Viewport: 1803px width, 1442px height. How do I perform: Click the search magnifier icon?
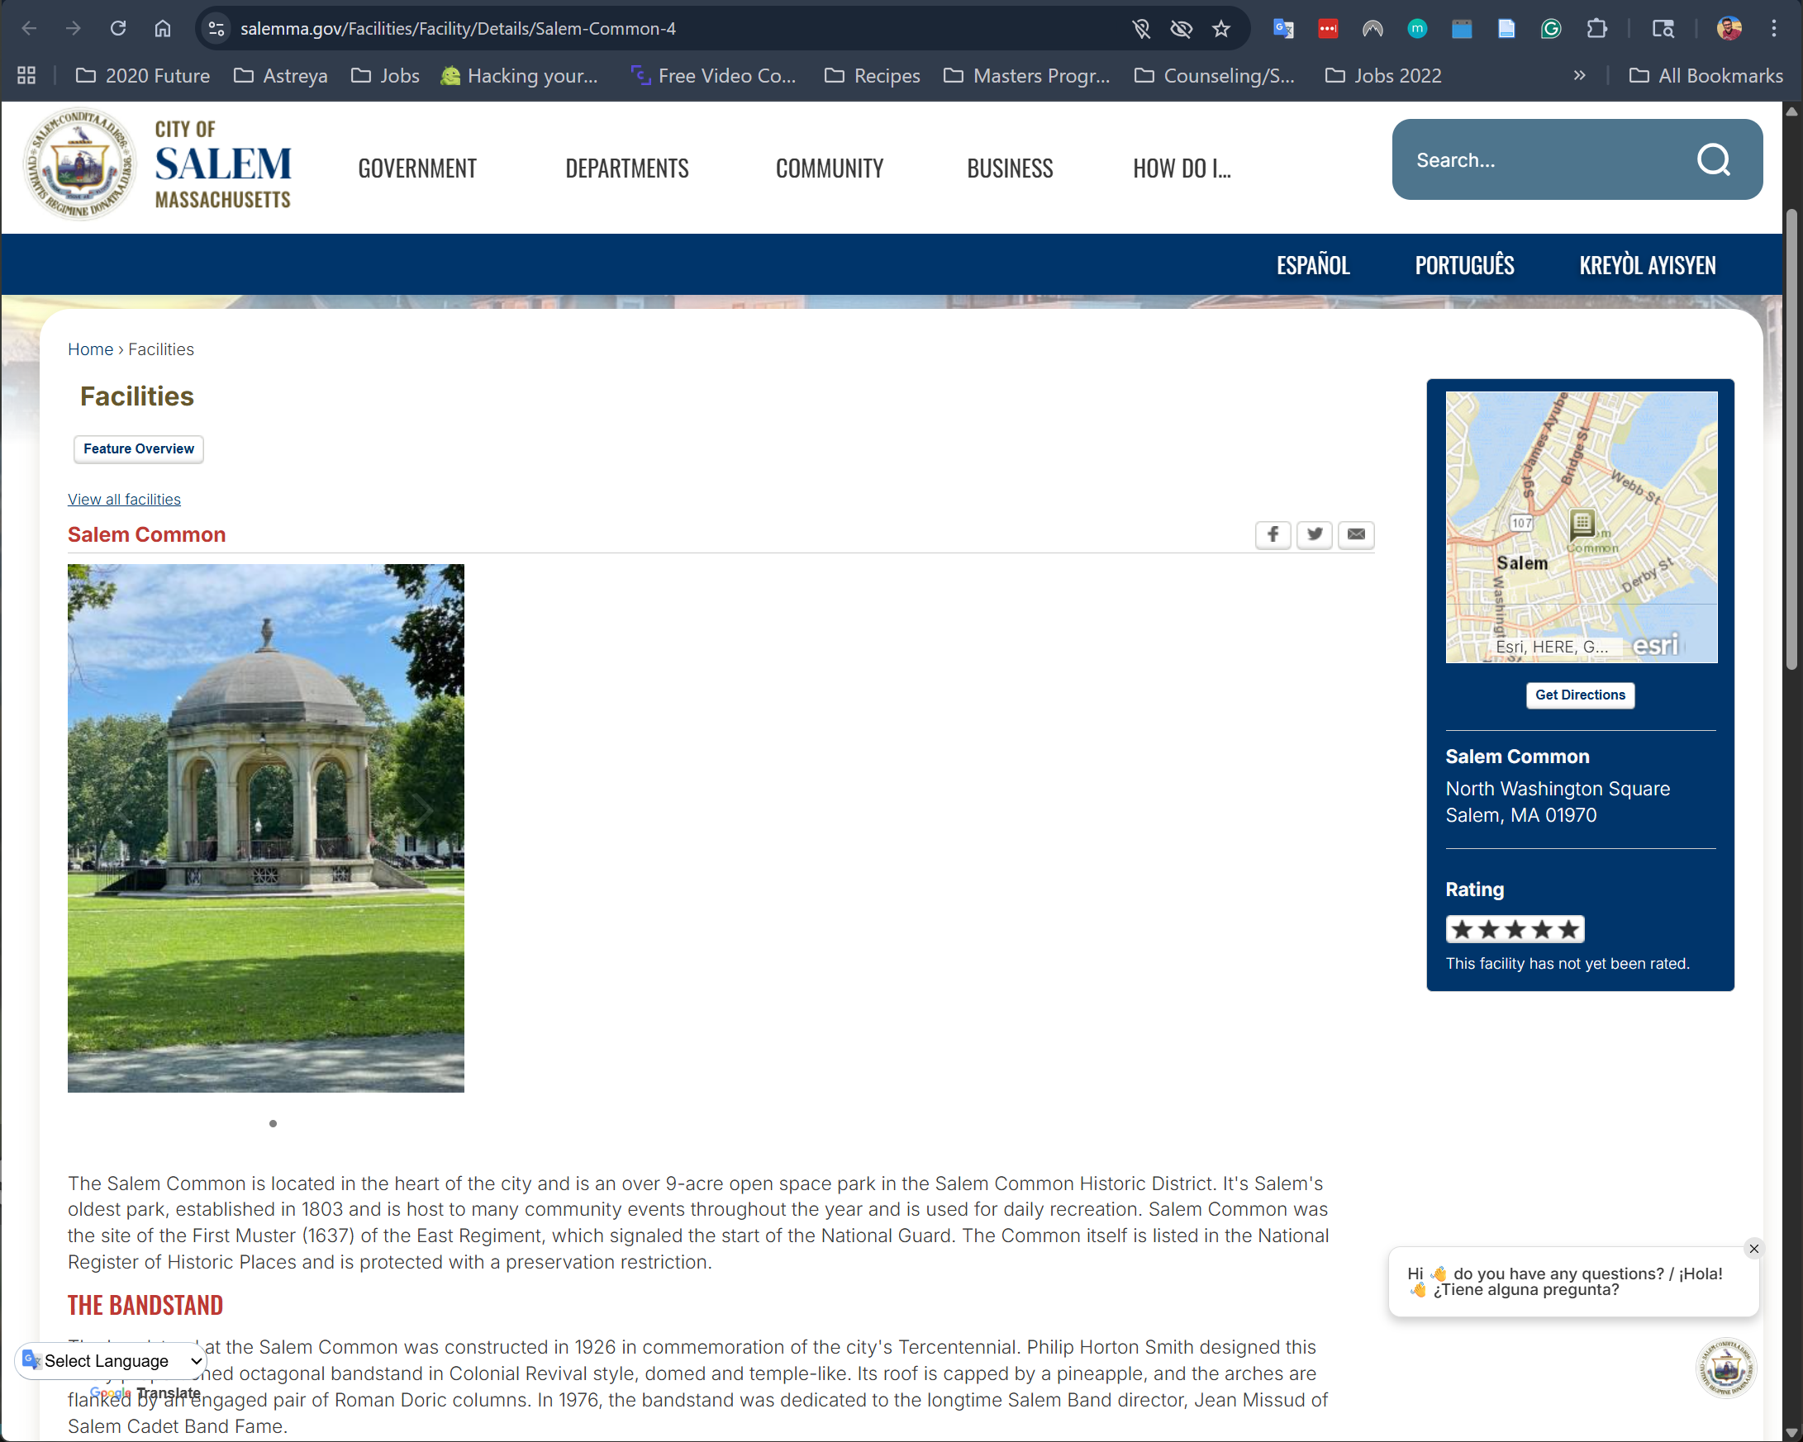(1713, 159)
